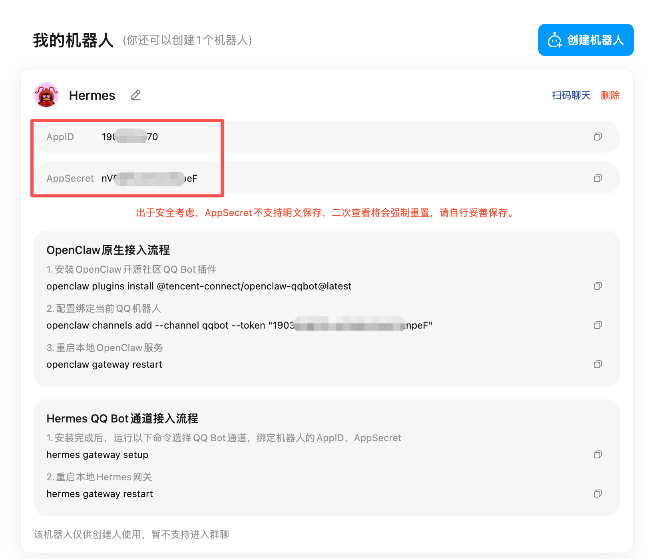Click the OpenClaw 原生接入流程 section header
Screen dimensions: 649x559
(108, 250)
